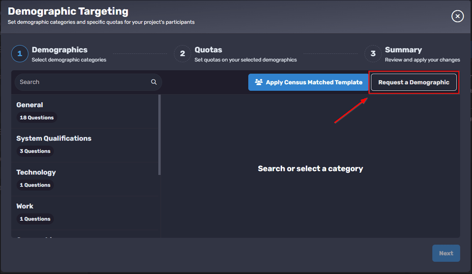Select step 3 Summary circle
This screenshot has width=472, height=274.
point(373,54)
